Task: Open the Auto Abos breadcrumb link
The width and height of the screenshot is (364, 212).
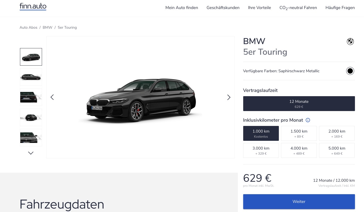Action: [x=28, y=27]
